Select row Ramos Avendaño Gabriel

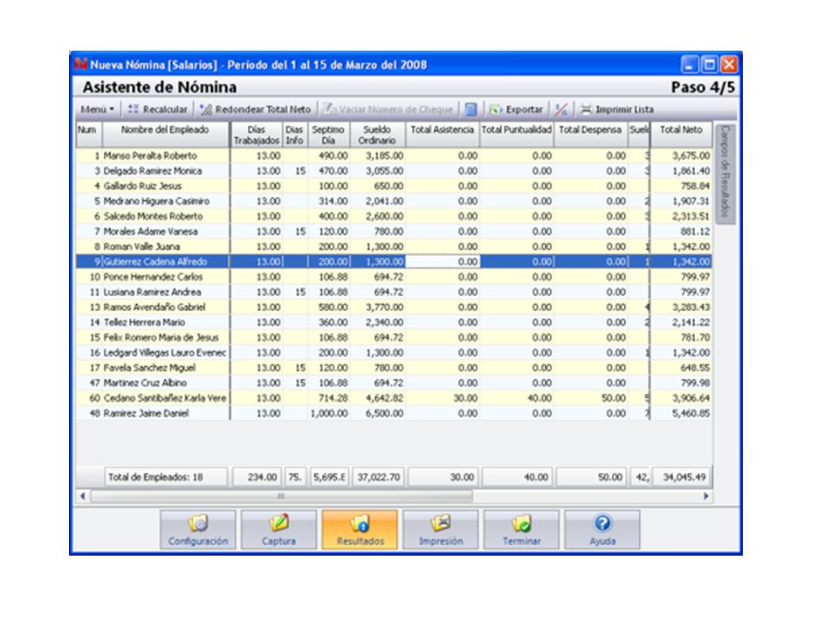coord(394,308)
